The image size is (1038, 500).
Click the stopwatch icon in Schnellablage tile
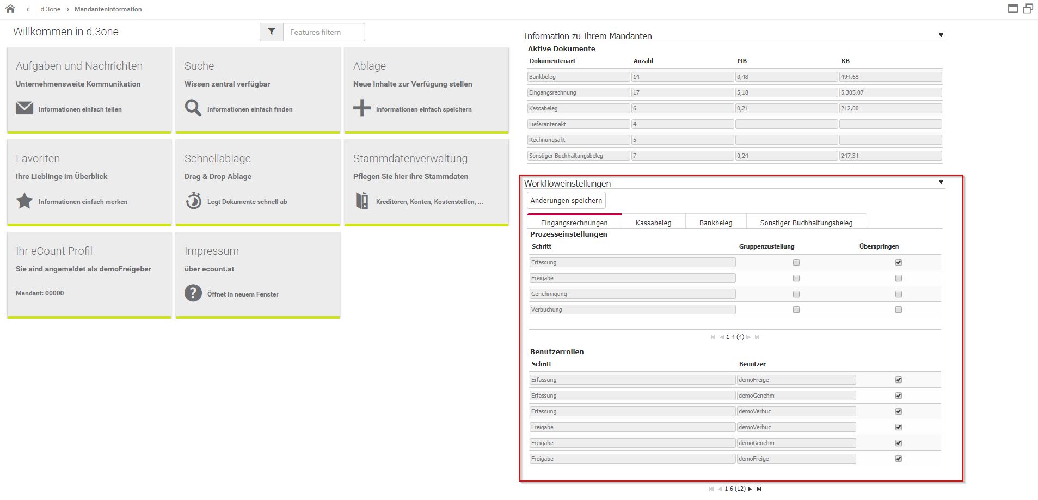click(x=193, y=201)
